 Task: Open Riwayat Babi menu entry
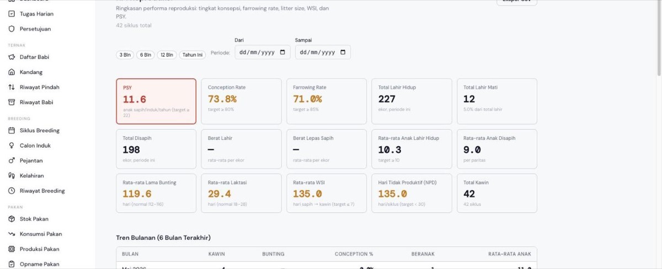pyautogui.click(x=36, y=102)
